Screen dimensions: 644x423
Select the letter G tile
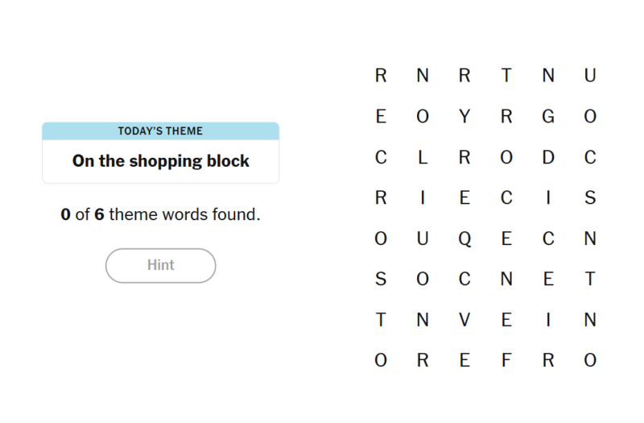point(548,117)
